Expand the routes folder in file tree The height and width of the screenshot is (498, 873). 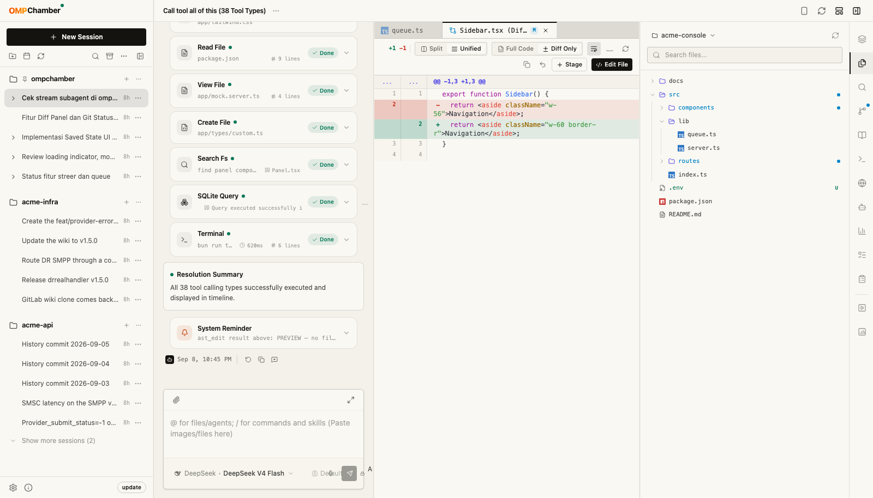[x=662, y=161]
